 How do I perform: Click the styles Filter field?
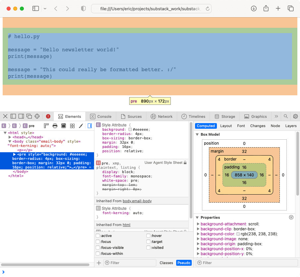point(130,263)
